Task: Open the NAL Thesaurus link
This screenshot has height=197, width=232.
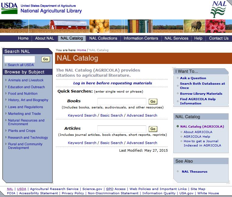Action: point(194,172)
